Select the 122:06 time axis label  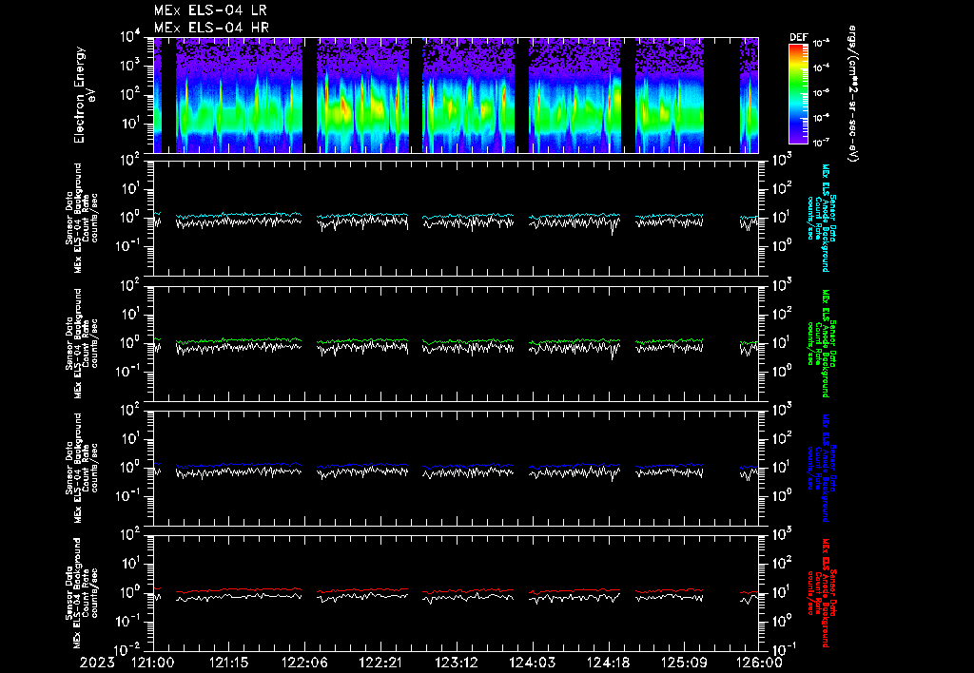(x=304, y=663)
